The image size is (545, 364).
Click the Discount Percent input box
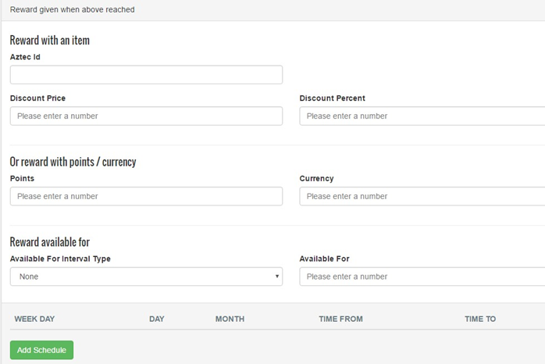pyautogui.click(x=422, y=116)
